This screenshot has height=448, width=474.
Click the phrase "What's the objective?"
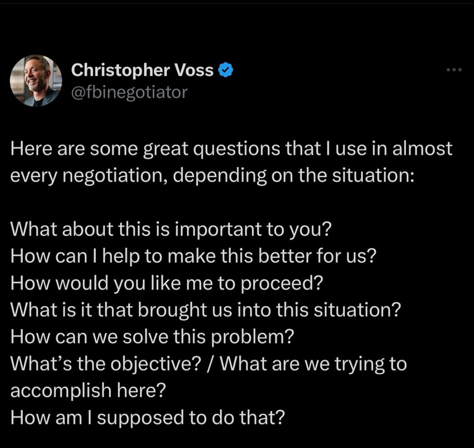click(106, 364)
